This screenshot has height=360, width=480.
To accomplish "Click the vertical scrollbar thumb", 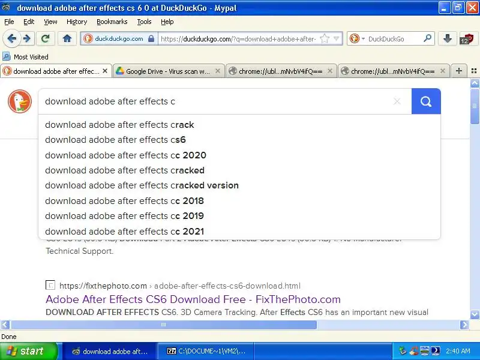I will [475, 106].
